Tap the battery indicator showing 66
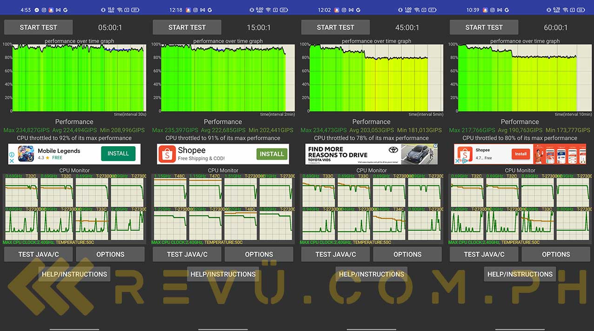Viewport: 594px width, 331px height. click(581, 10)
